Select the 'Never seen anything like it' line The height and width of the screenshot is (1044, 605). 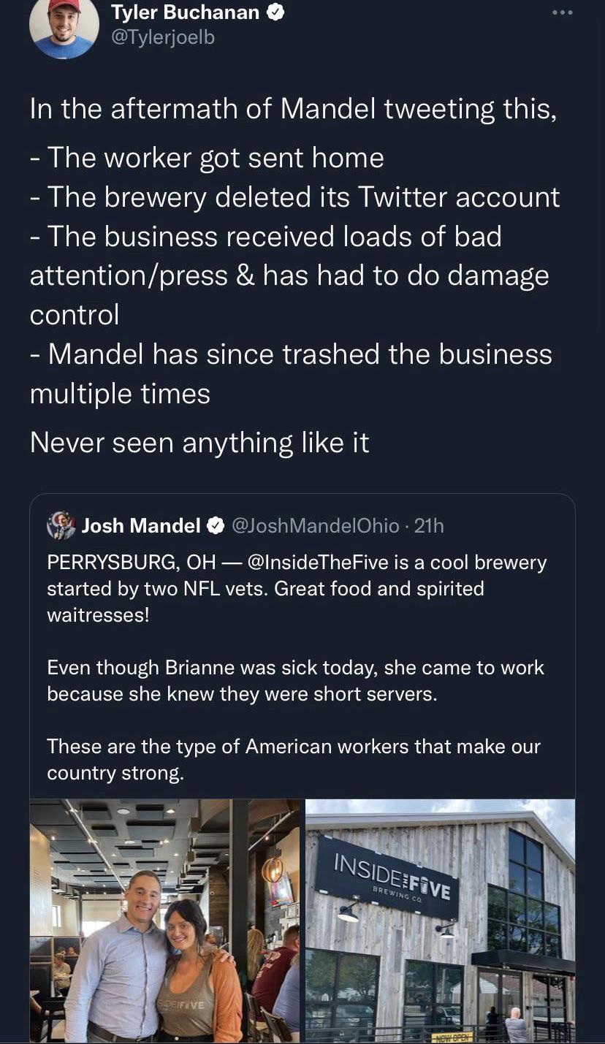[199, 442]
